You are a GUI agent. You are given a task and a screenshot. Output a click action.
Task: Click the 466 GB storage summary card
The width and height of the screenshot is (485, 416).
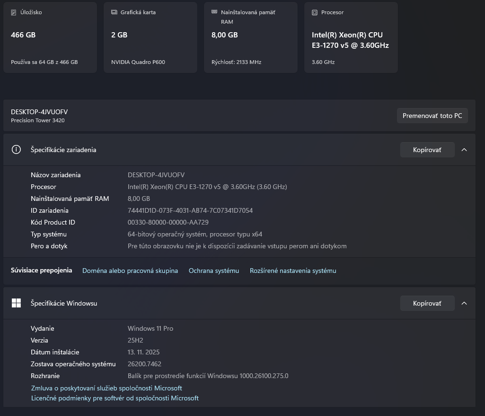50,37
